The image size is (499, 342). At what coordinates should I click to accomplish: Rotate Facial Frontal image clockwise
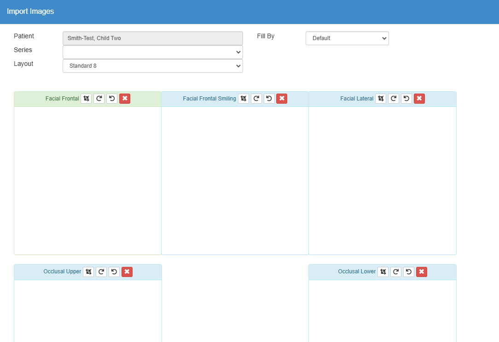99,99
